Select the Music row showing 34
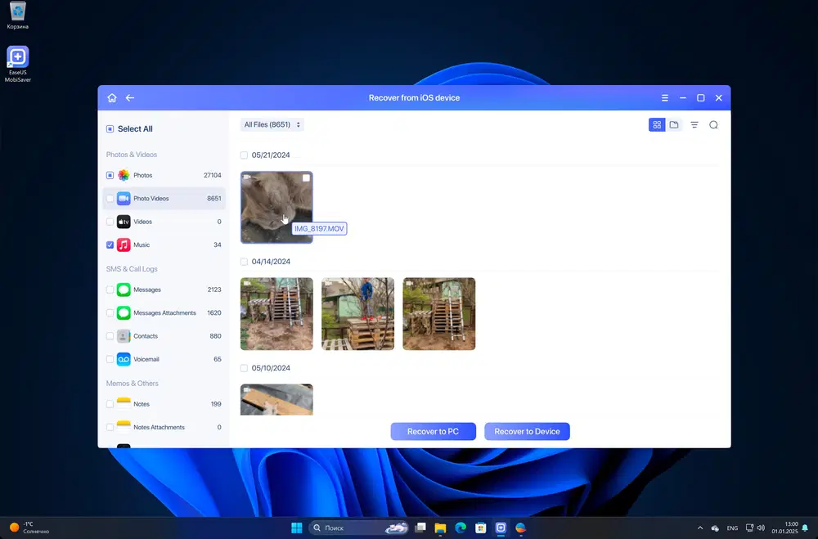 pos(164,245)
